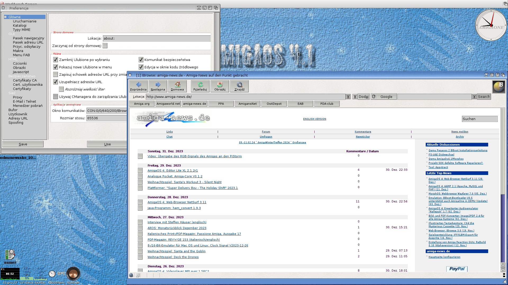Viewport: 508px width, 285px height.
Task: Open the bookmark dropdown left of Dodaj
Action: (x=355, y=97)
